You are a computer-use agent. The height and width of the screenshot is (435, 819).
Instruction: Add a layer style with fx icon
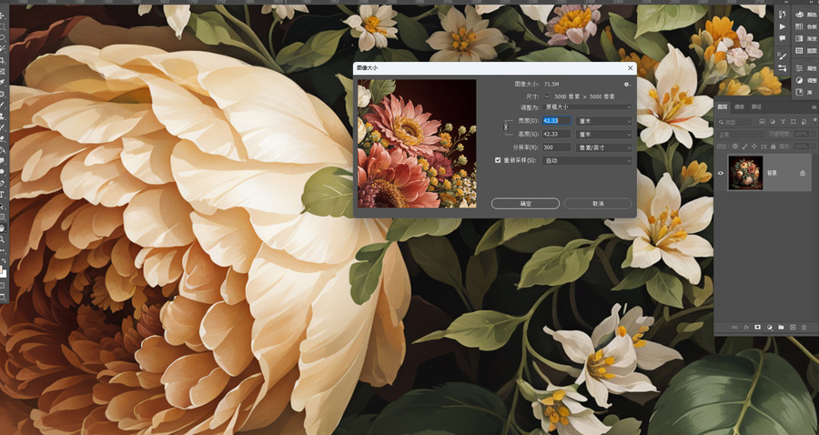tap(746, 327)
